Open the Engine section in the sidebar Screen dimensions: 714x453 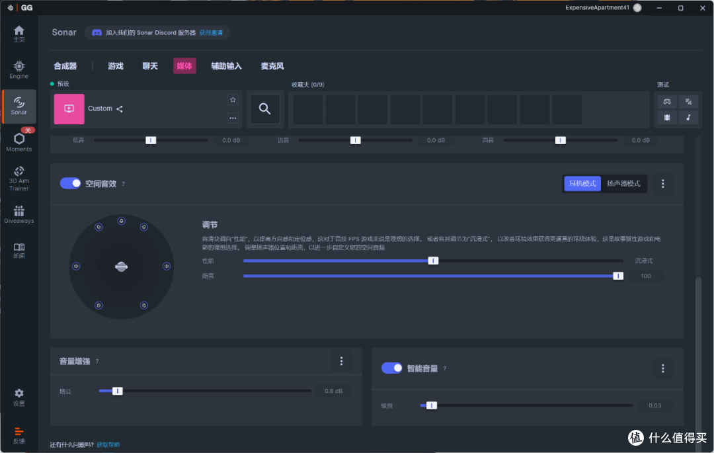(19, 69)
